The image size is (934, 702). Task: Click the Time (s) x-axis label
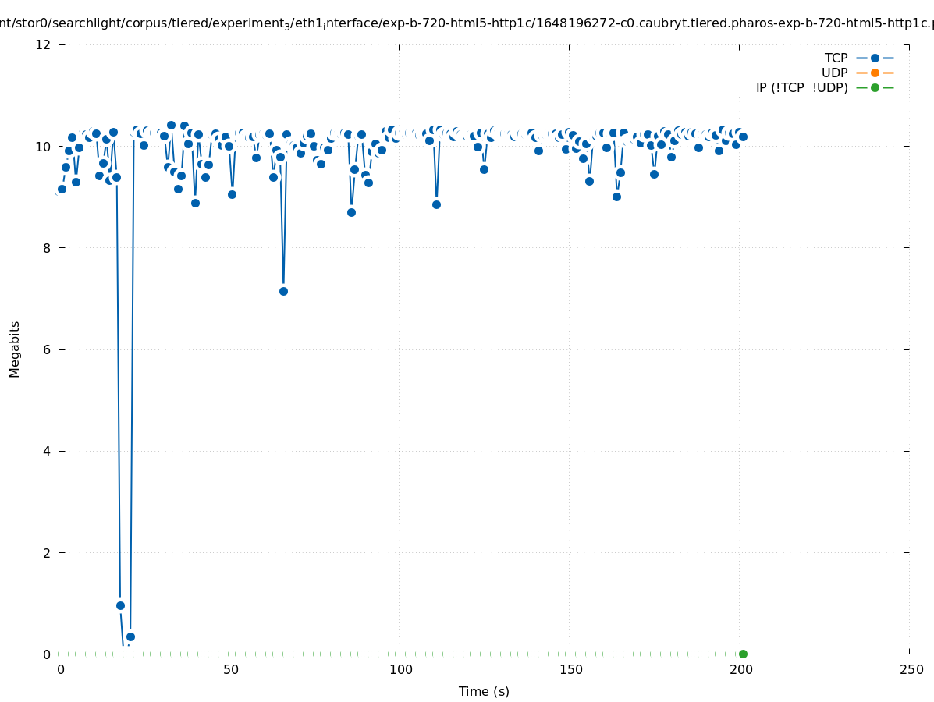point(484,691)
